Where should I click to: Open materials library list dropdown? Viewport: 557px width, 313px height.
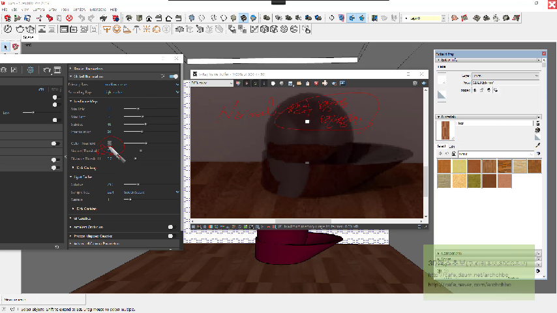click(x=496, y=154)
